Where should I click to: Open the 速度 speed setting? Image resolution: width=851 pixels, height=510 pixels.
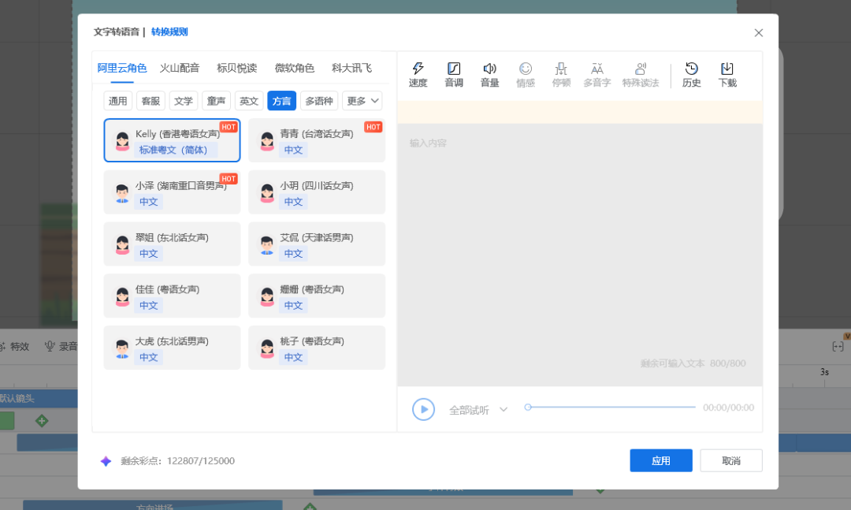pyautogui.click(x=418, y=75)
